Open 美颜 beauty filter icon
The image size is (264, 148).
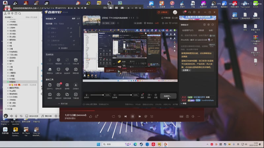click(x=142, y=96)
